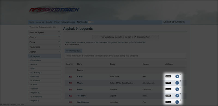Screen dimensions: 218x106
Task: Select Injection in sidebar
Action: [44, 89]
